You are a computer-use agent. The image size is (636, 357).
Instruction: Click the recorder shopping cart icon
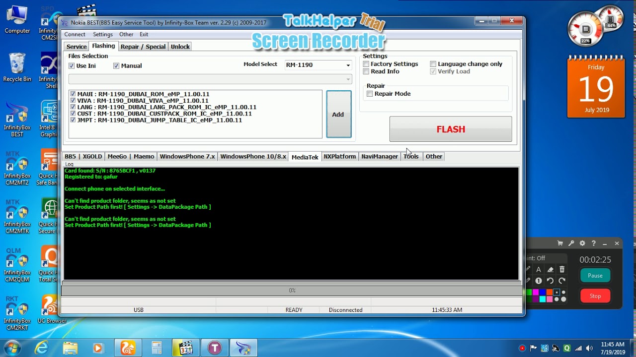[560, 243]
